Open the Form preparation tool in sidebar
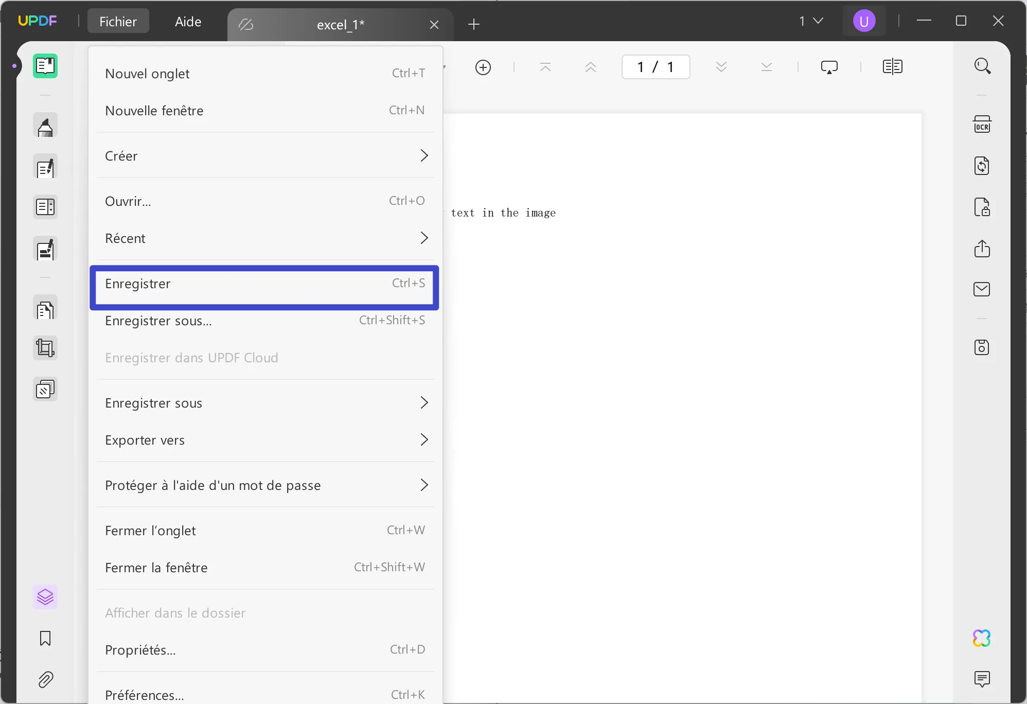The width and height of the screenshot is (1027, 704). coord(45,207)
